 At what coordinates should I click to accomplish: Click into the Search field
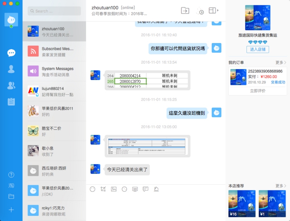click(x=54, y=11)
